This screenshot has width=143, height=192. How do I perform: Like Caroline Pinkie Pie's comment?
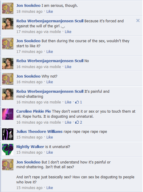68,122
